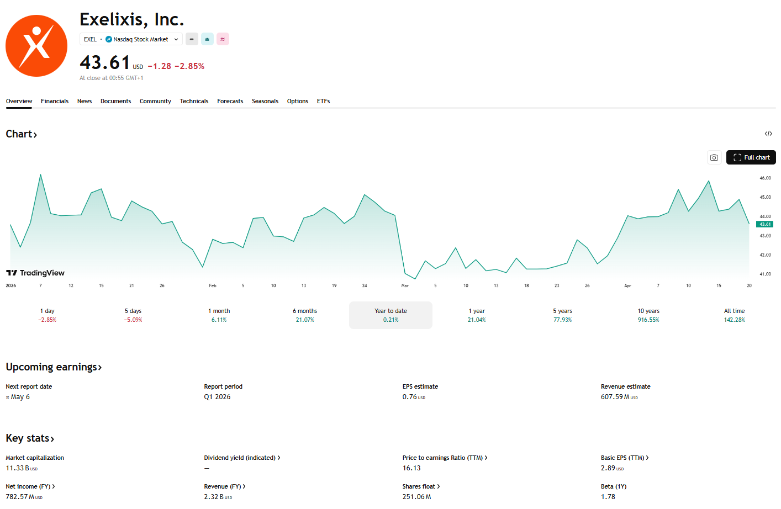Click the Exelixis, Inc. company title
The height and width of the screenshot is (509, 781).
[x=131, y=19]
